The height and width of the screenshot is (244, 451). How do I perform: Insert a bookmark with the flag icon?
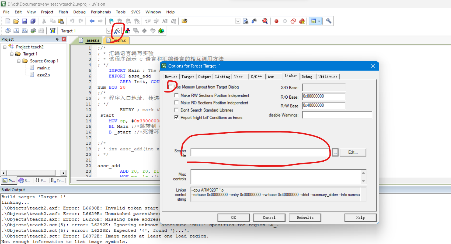[111, 21]
